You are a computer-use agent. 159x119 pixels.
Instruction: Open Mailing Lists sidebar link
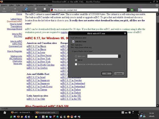[x=16, y=56]
